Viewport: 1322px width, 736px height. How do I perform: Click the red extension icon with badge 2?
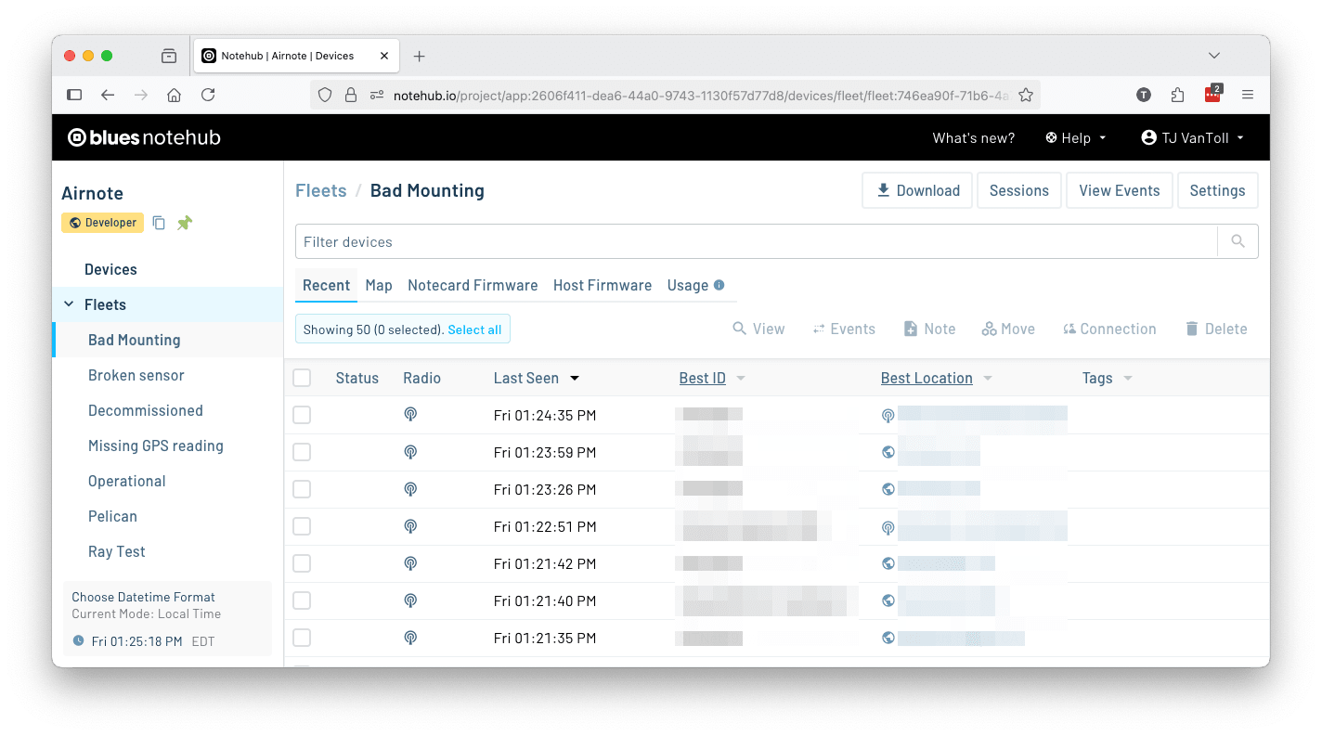click(1212, 94)
